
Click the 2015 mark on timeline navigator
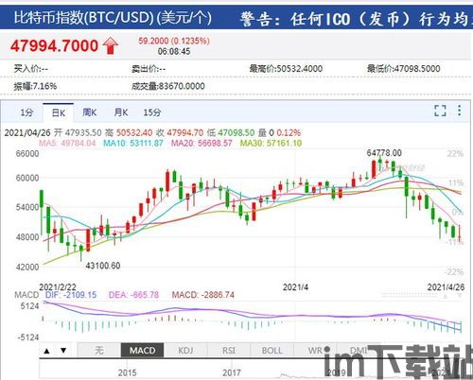click(128, 372)
